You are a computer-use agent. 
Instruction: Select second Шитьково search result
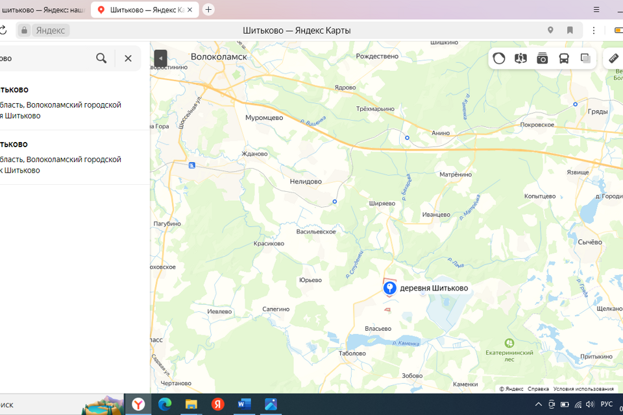click(75, 158)
